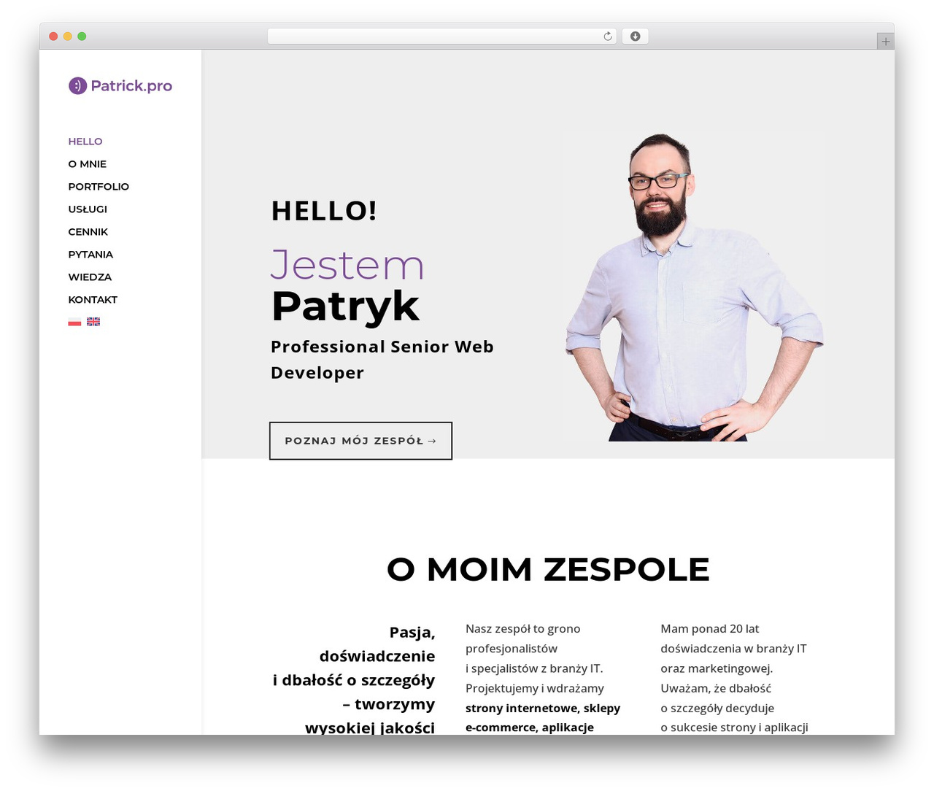Click the 'Pasja, doświadczenie' bold text
This screenshot has width=934, height=791.
[x=377, y=644]
